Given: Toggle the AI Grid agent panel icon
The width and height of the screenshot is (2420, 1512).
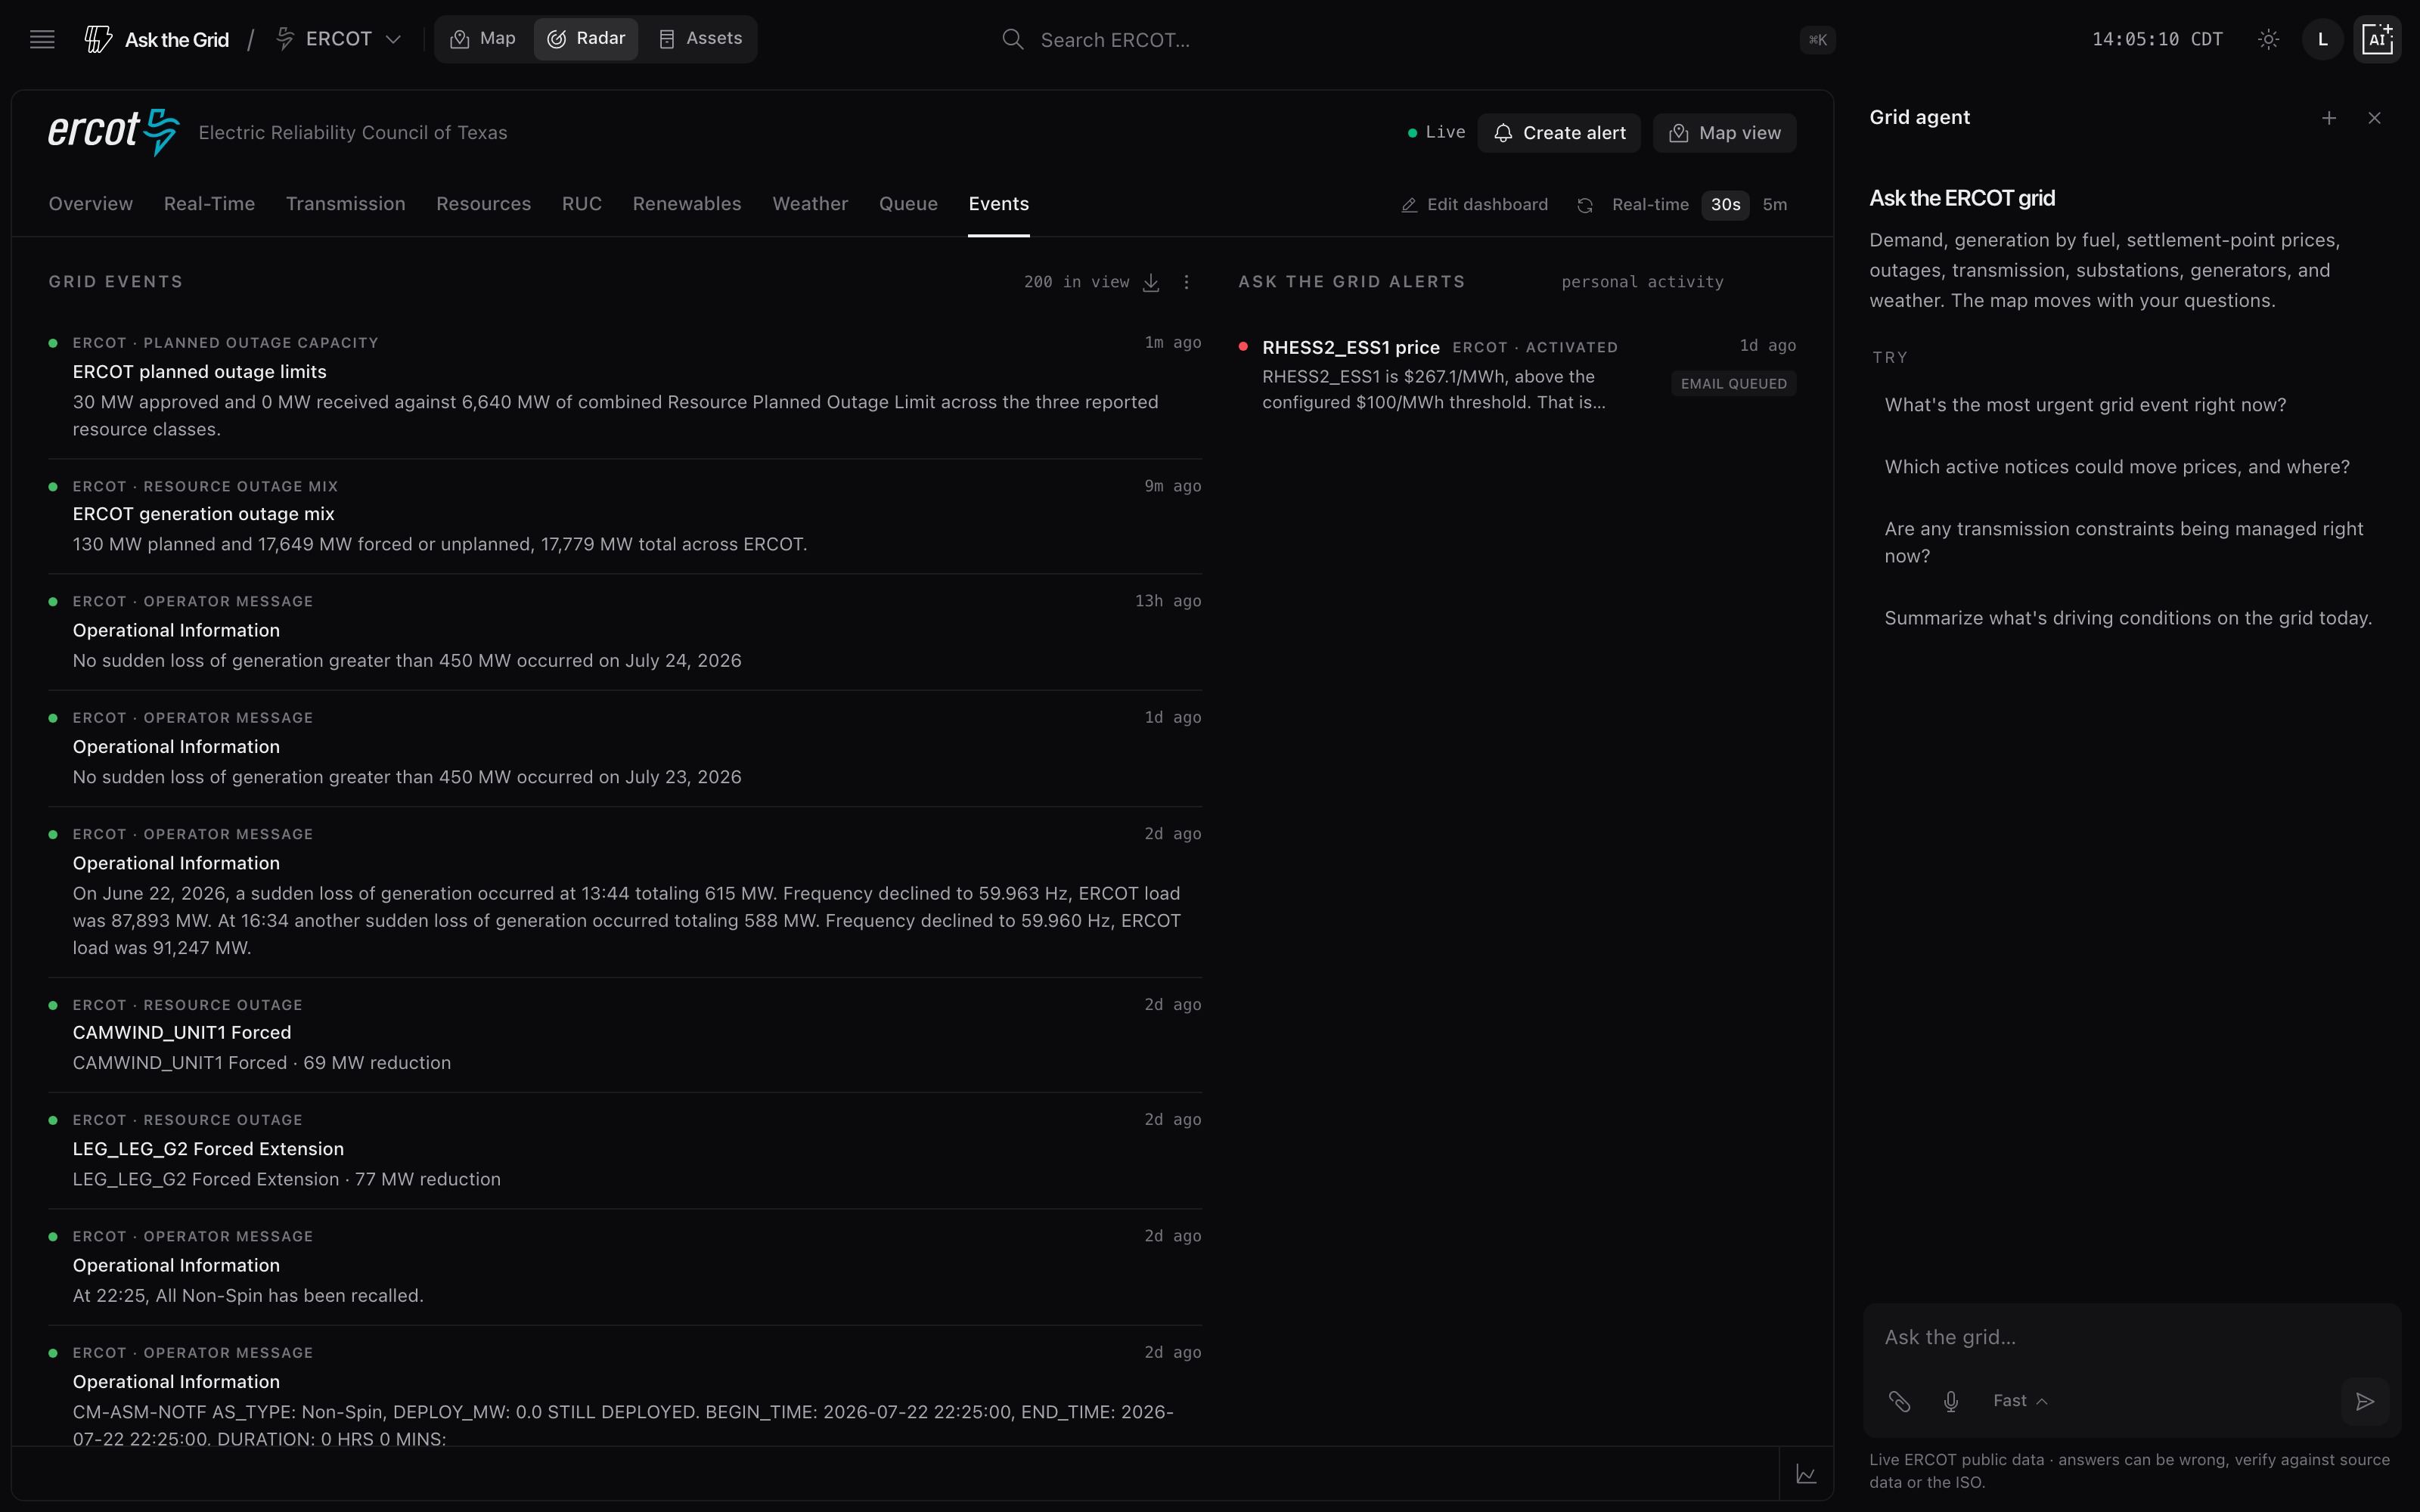Looking at the screenshot, I should (x=2377, y=40).
